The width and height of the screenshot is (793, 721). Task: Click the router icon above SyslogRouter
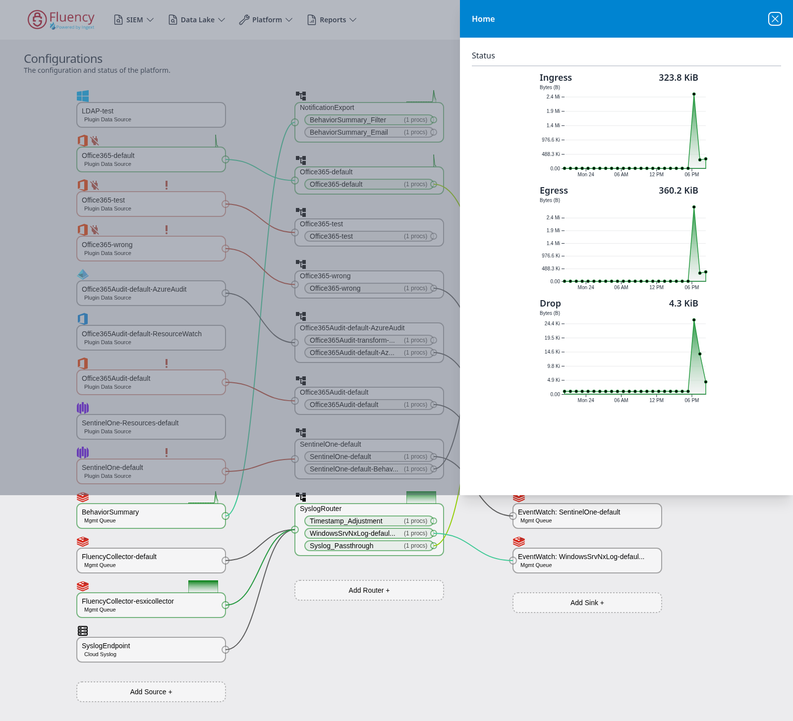point(301,497)
